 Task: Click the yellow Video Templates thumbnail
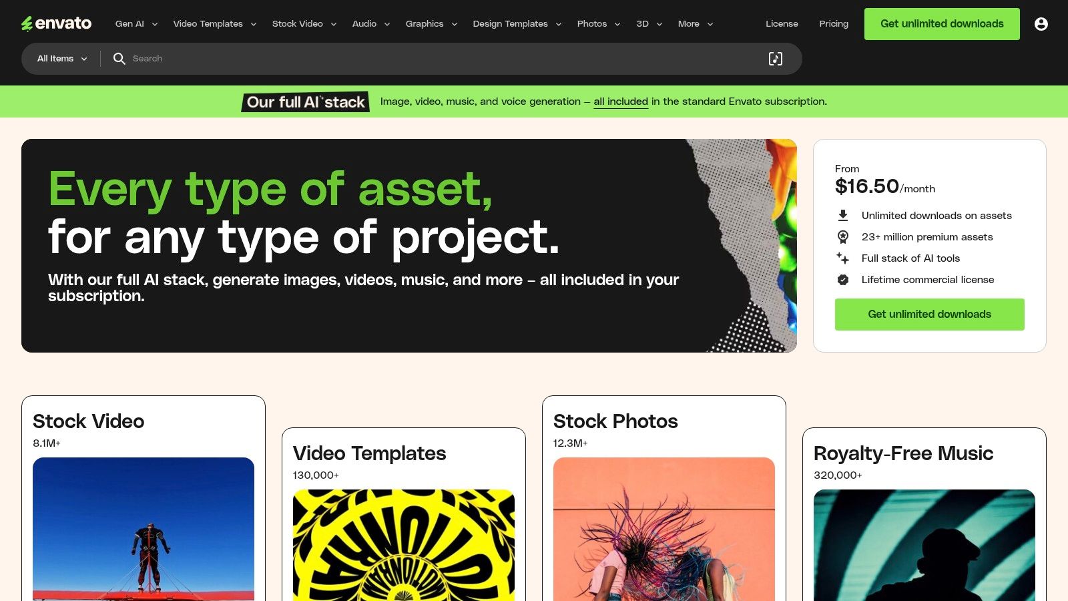[x=404, y=545]
